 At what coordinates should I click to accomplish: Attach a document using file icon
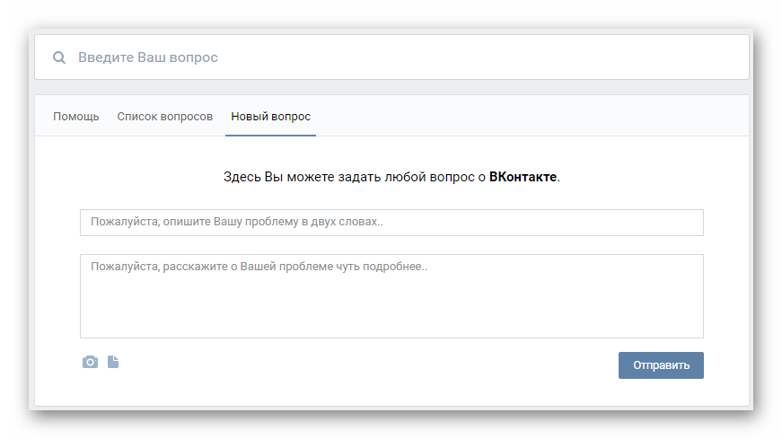(x=113, y=362)
